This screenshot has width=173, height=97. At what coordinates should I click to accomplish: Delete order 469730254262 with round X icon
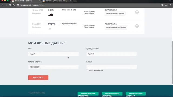[137, 12]
